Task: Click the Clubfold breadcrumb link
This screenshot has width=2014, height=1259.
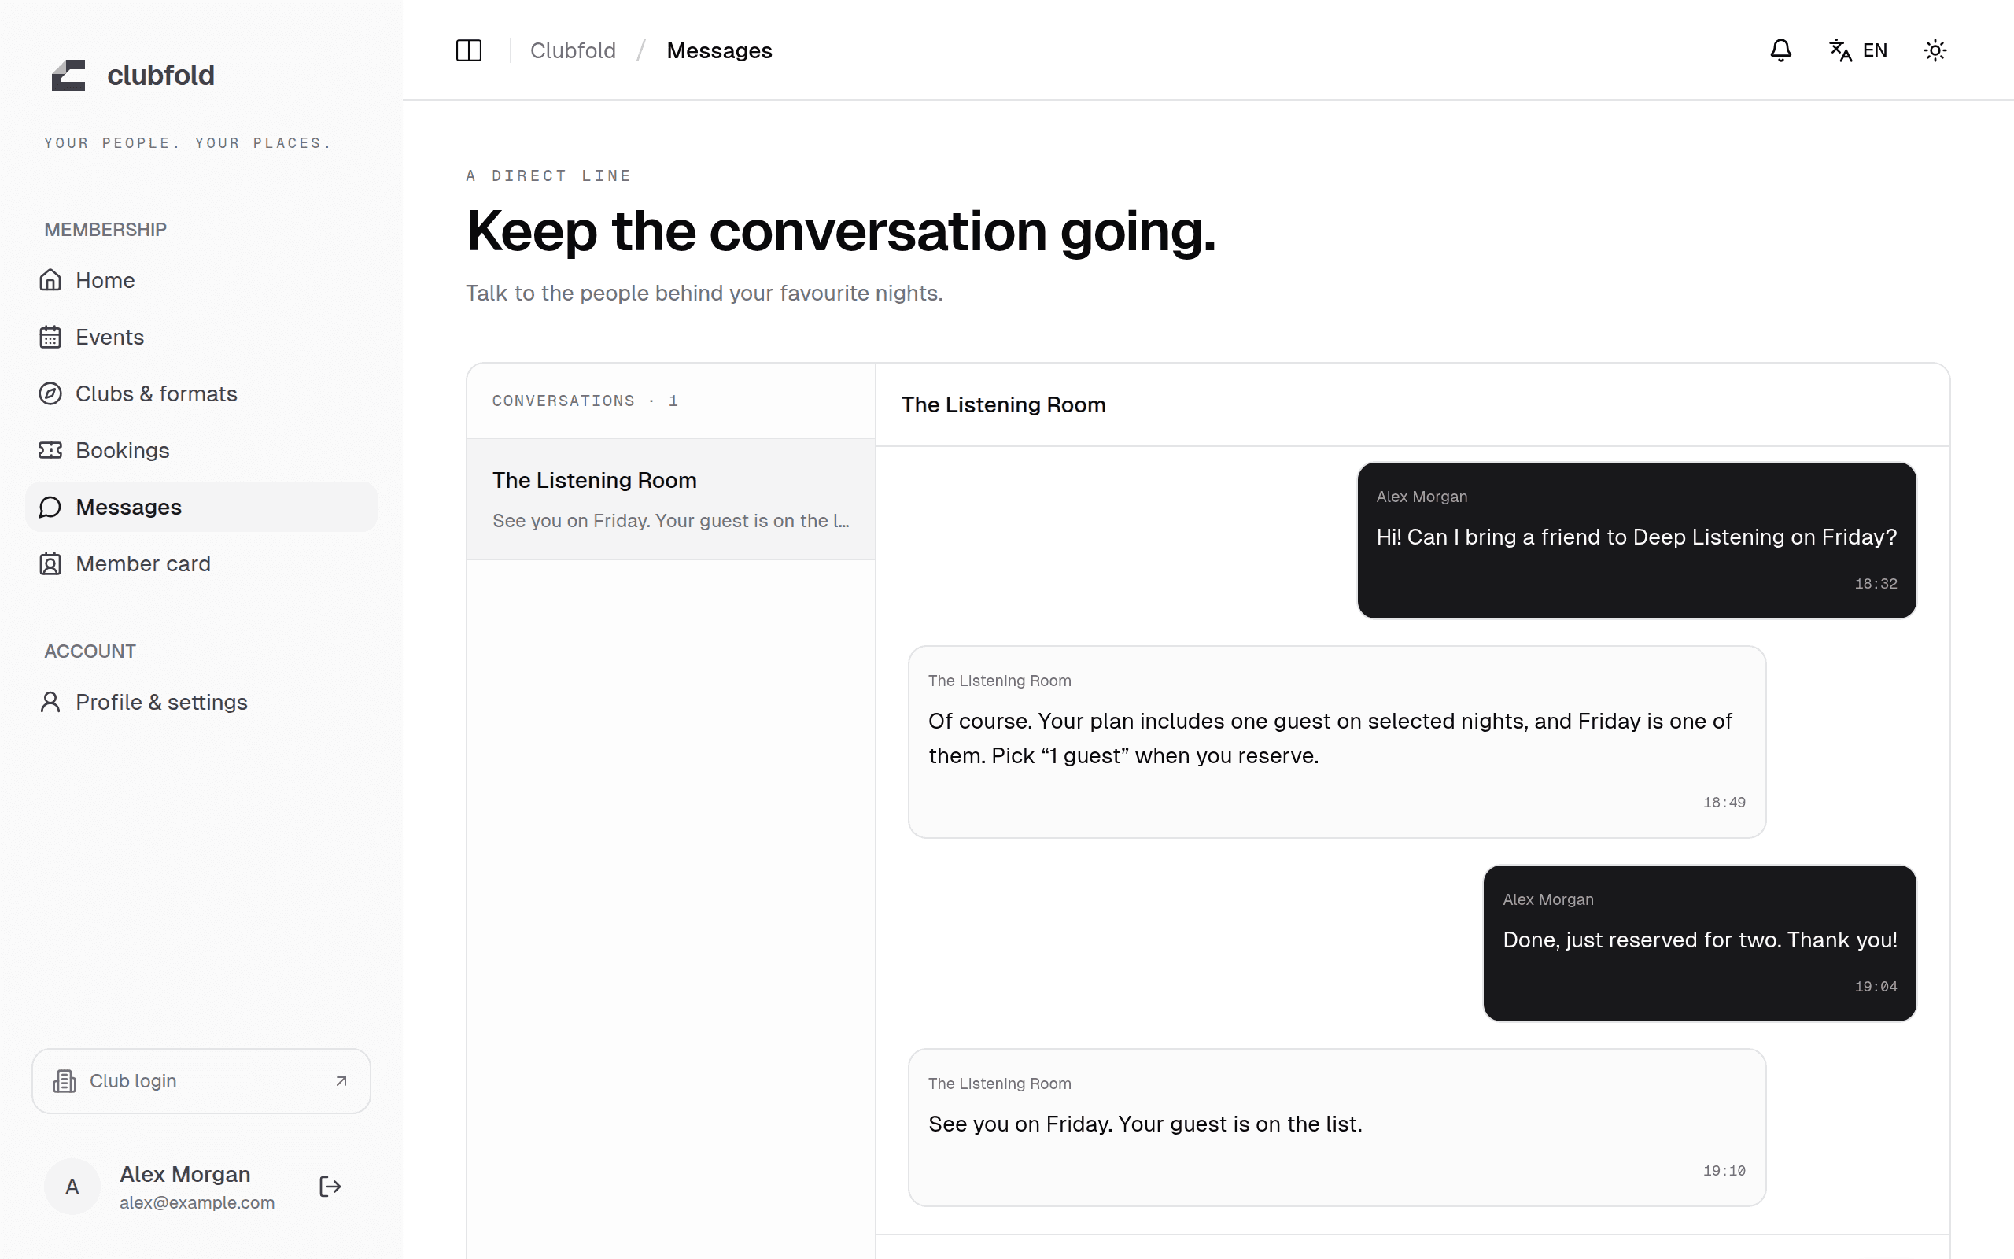Action: (x=573, y=51)
